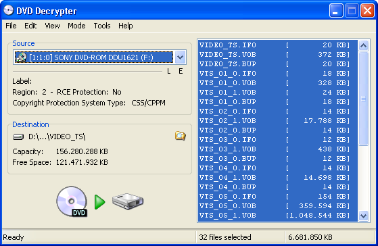Select VTS_02_0.BUP in the file list
Image resolution: width=378 pixels, height=246 pixels.
277,130
